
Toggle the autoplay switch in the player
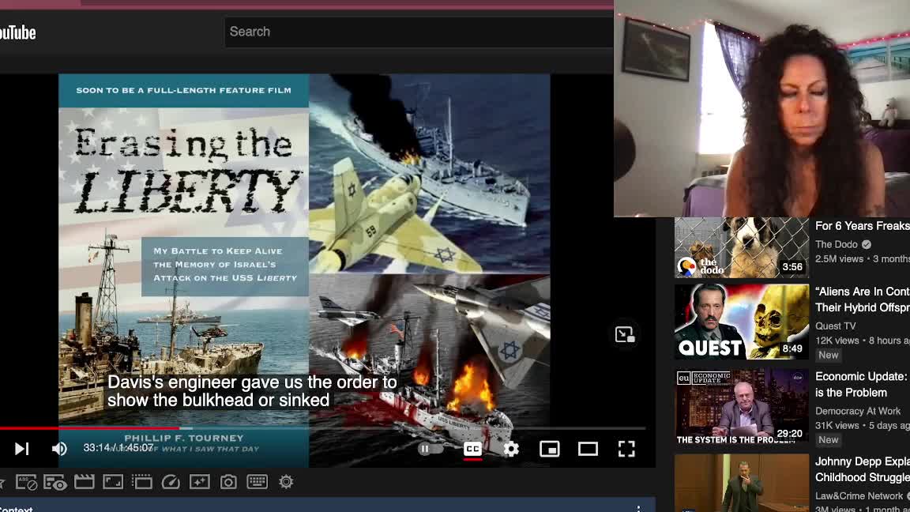tap(431, 449)
